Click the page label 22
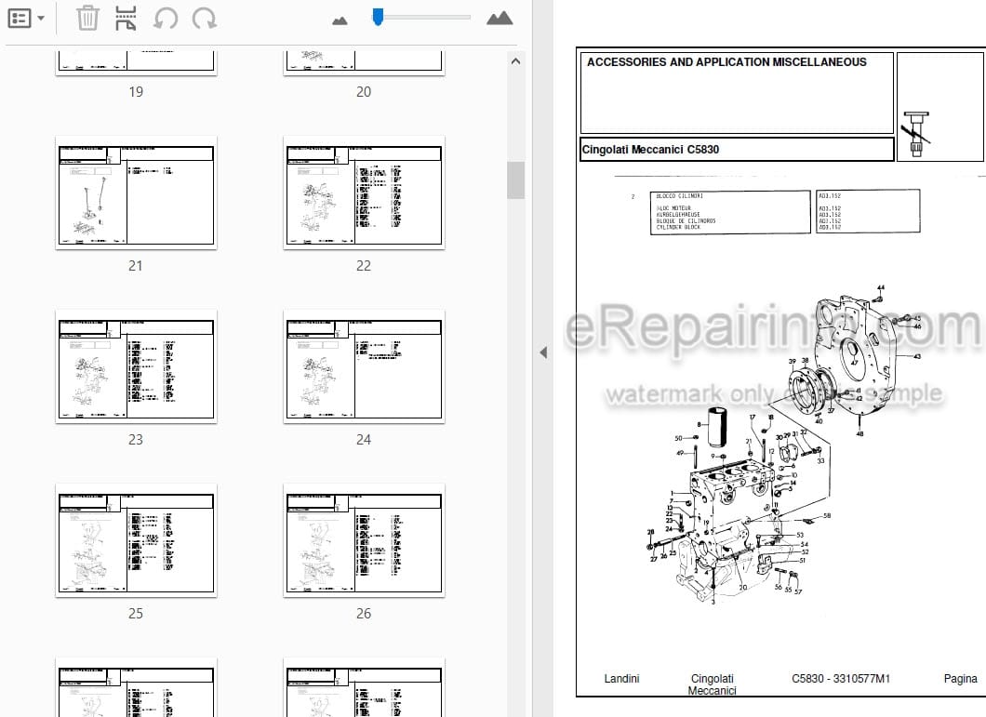986x717 pixels. coord(364,266)
